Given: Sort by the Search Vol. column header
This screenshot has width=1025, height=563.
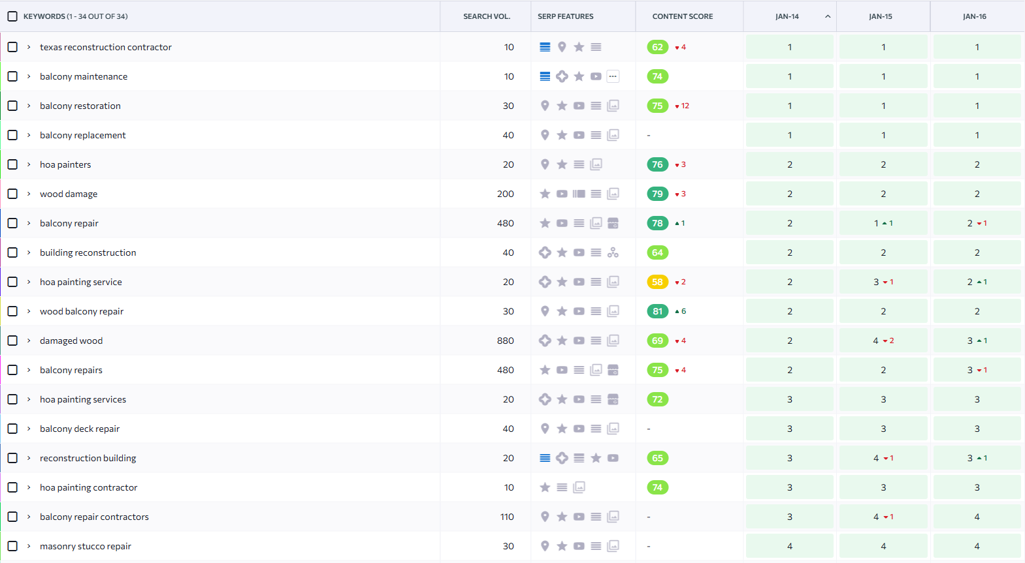Looking at the screenshot, I should click(x=487, y=16).
